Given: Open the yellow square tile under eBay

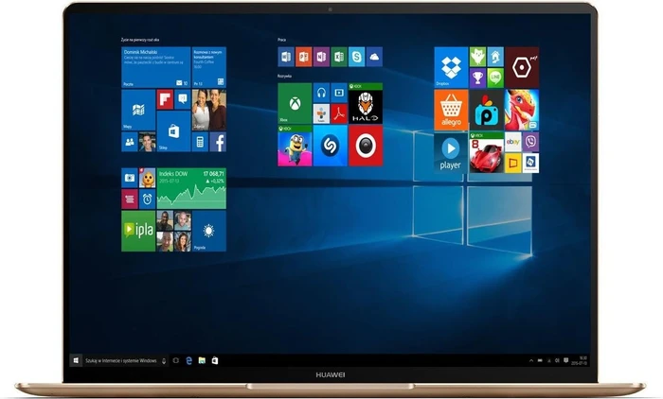Looking at the screenshot, I should pyautogui.click(x=513, y=163).
